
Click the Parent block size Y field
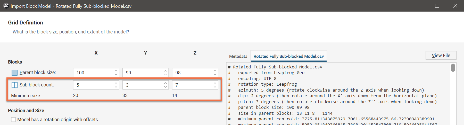pyautogui.click(x=143, y=73)
